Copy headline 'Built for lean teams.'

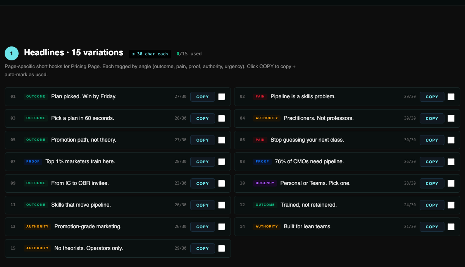[x=432, y=227]
